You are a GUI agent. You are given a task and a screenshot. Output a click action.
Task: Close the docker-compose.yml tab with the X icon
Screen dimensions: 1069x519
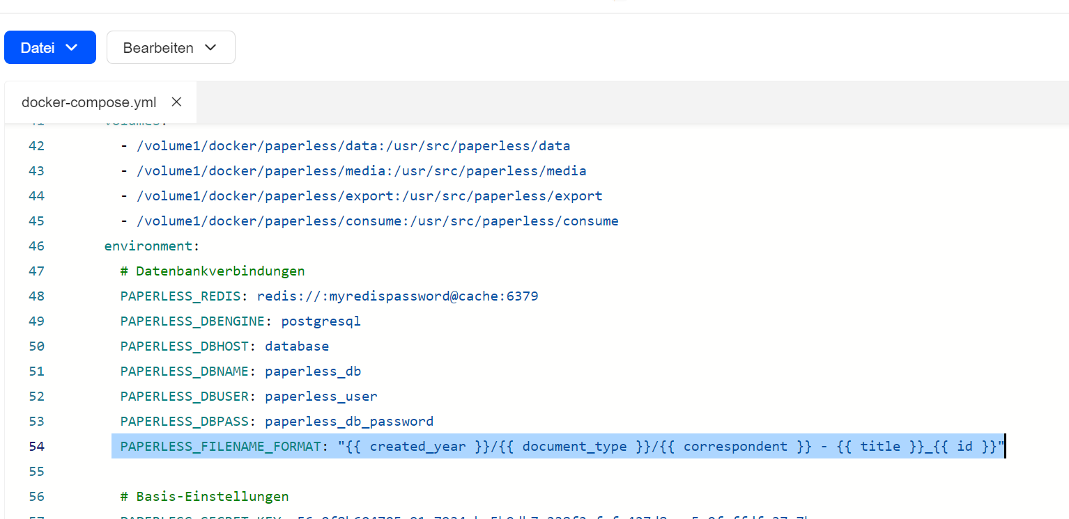coord(176,102)
